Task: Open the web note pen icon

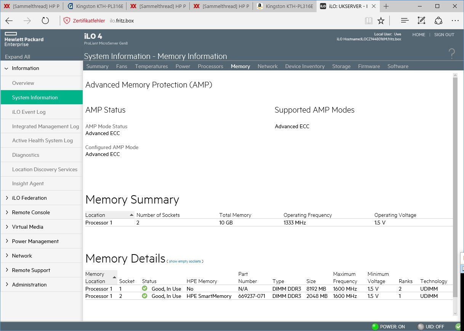Action: tap(421, 21)
